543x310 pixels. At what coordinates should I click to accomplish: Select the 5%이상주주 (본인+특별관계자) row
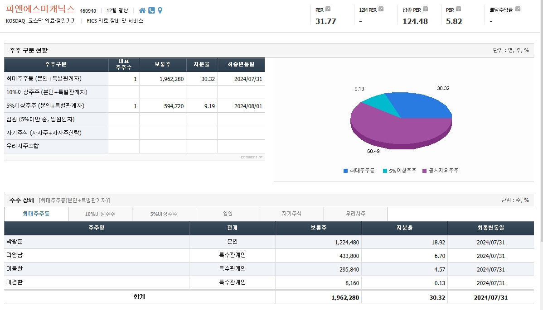pyautogui.click(x=134, y=106)
